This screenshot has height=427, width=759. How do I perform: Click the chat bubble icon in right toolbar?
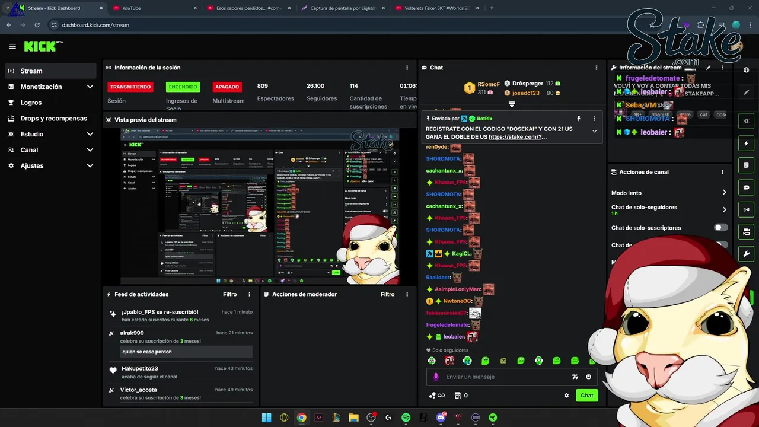coord(747,187)
